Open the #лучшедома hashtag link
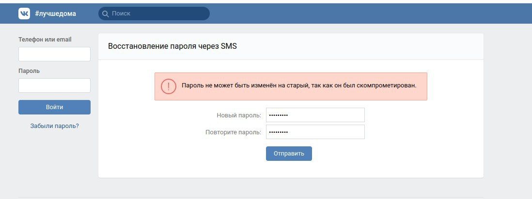Viewport: 532px width, 199px height. tap(55, 14)
